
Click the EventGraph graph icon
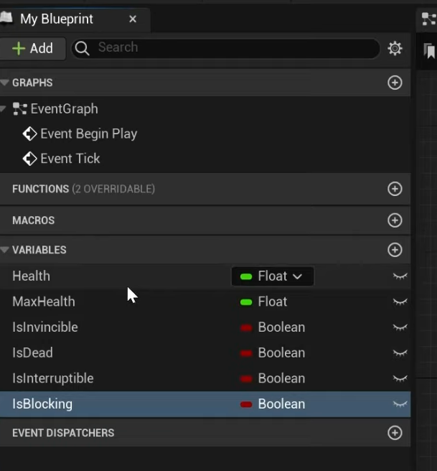pos(20,109)
